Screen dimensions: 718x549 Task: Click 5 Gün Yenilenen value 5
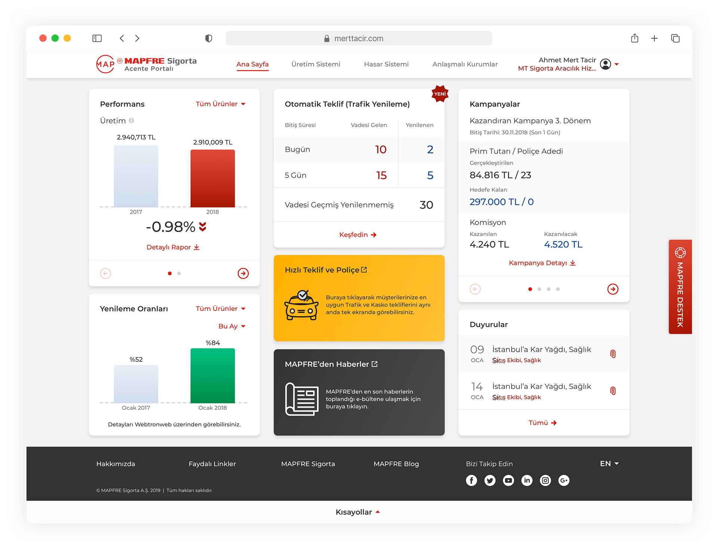430,175
